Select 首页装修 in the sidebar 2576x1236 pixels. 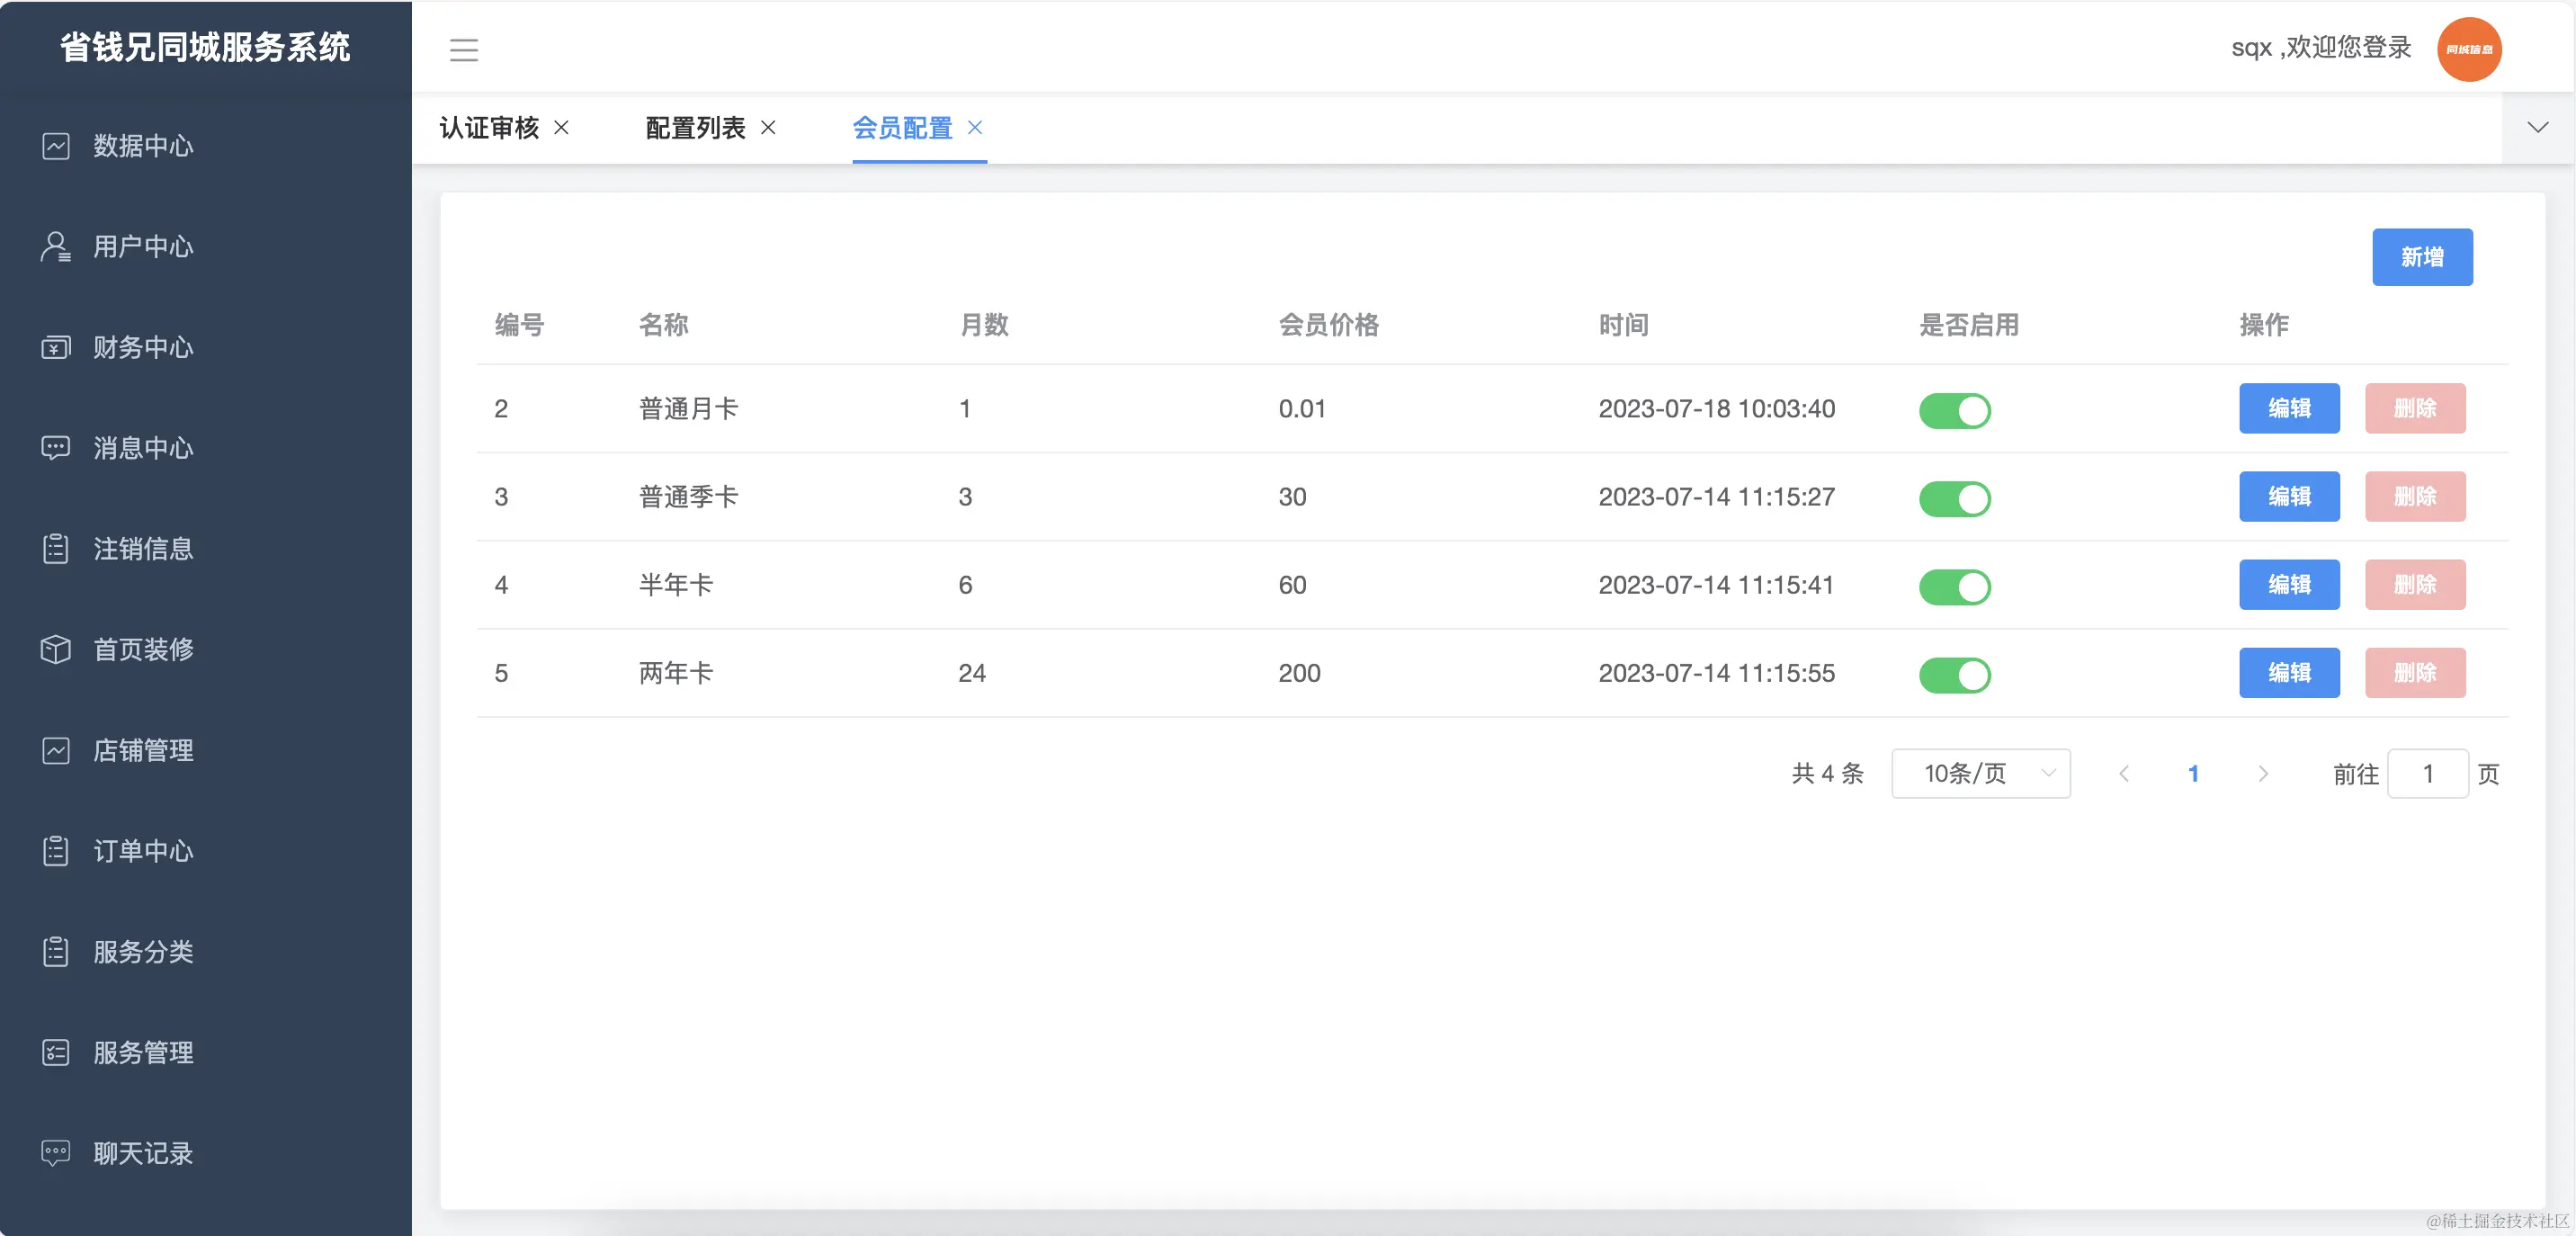pyautogui.click(x=142, y=649)
